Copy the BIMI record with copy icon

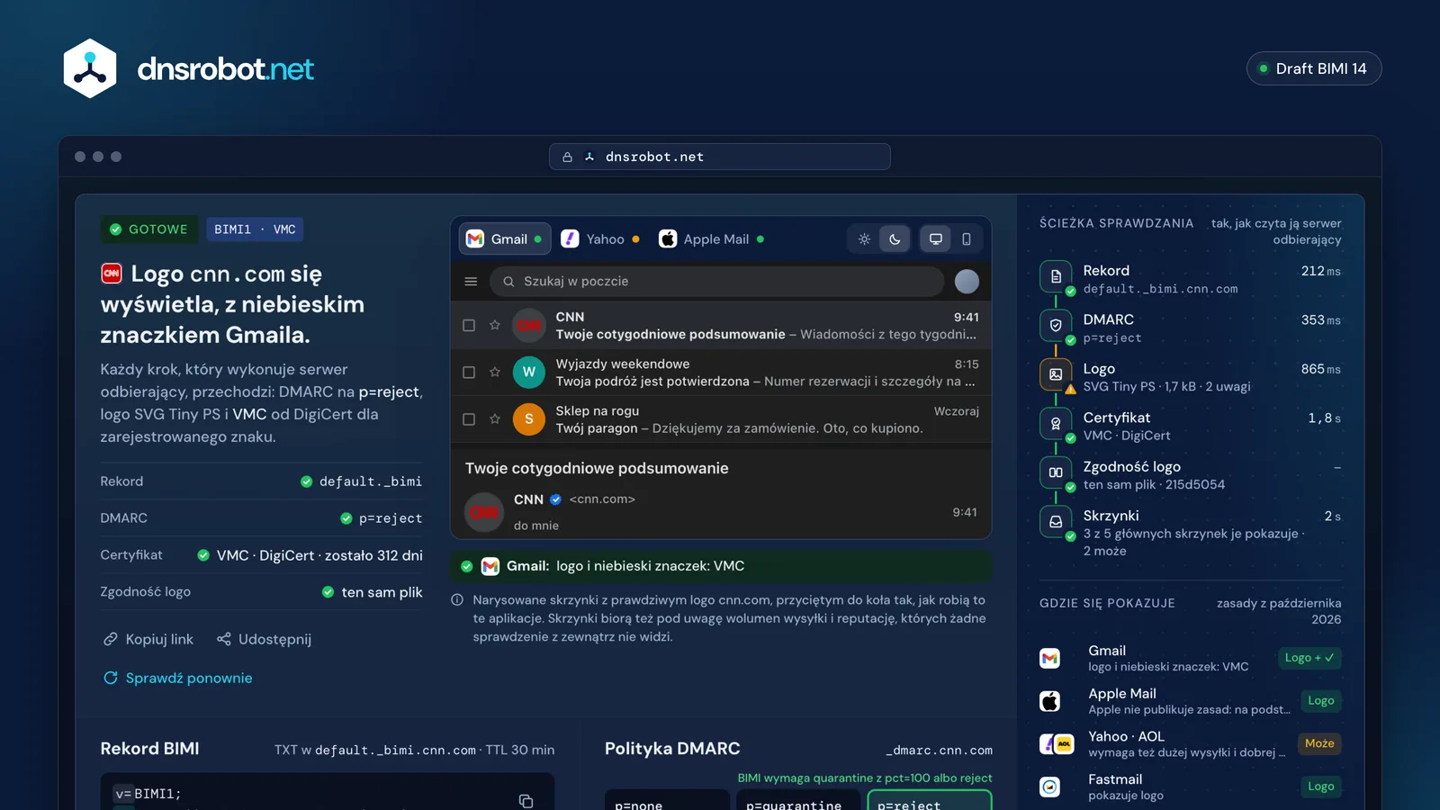click(526, 800)
